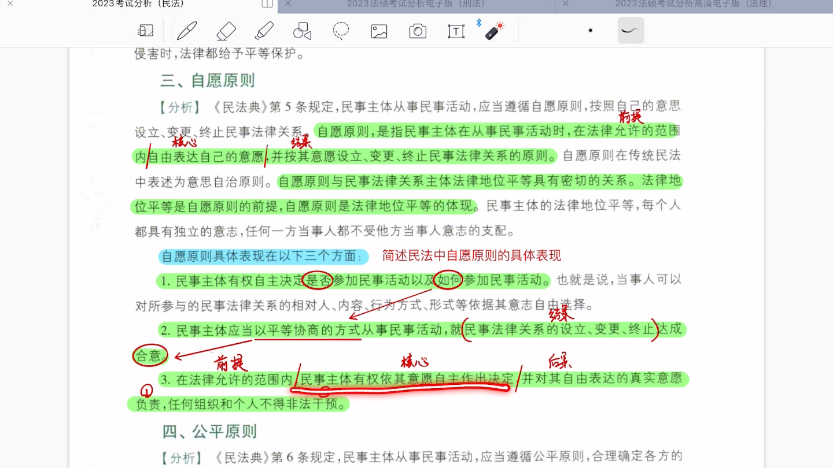Switch to the 2023法硕考试分析电子版（刑法）tab

click(x=416, y=4)
